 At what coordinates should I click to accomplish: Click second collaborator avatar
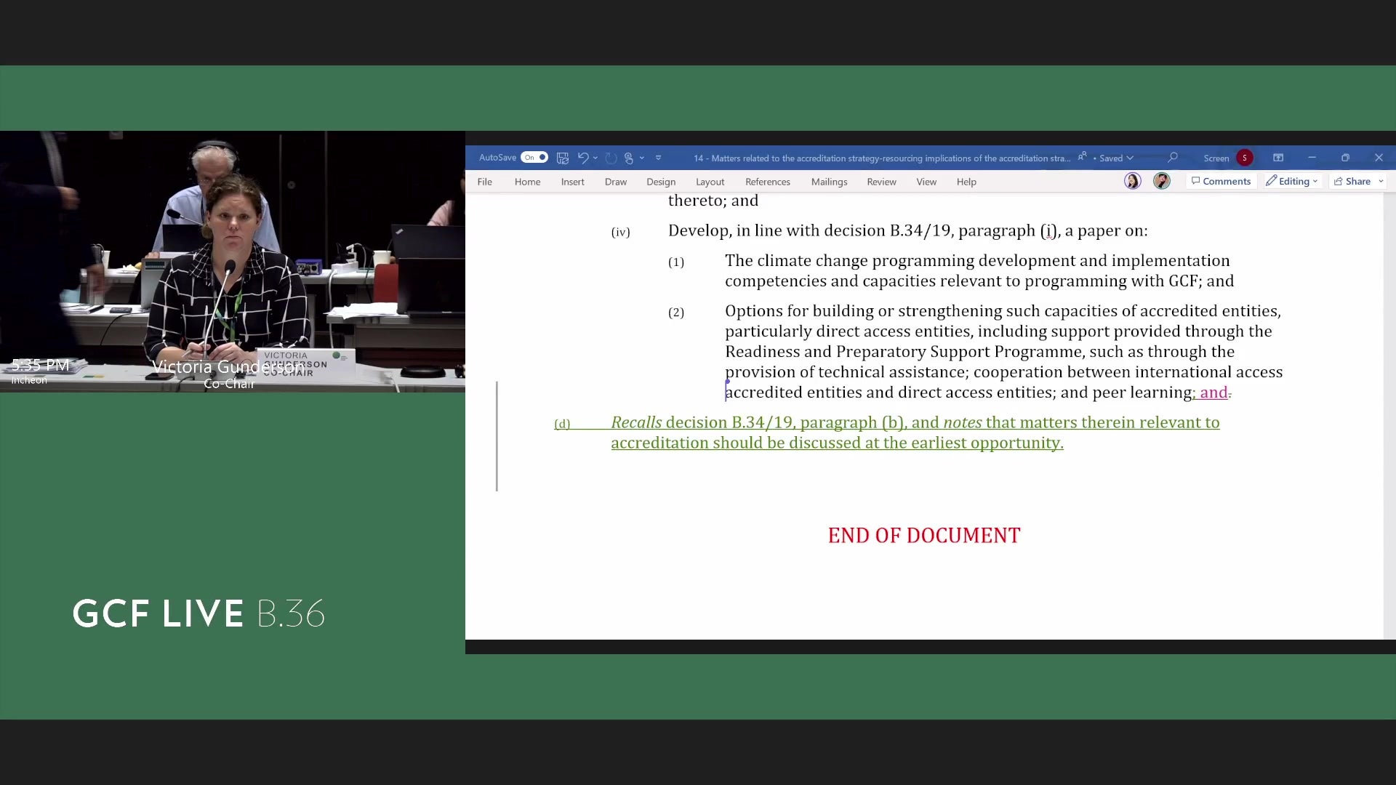point(1161,181)
